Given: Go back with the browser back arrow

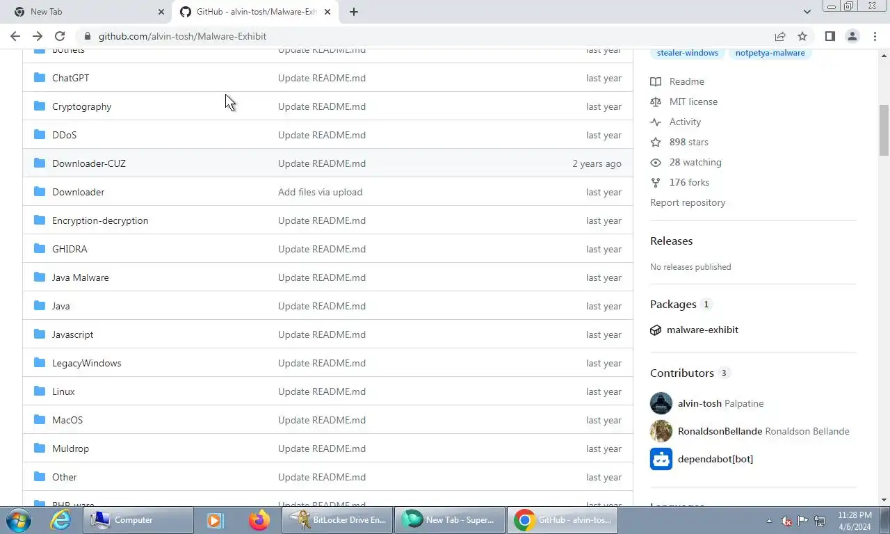Looking at the screenshot, I should (15, 36).
